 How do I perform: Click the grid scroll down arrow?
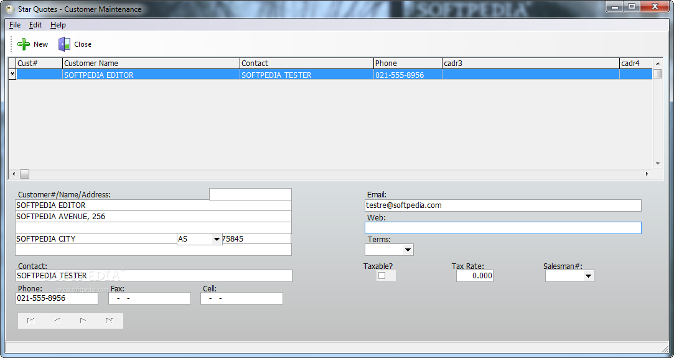click(658, 164)
